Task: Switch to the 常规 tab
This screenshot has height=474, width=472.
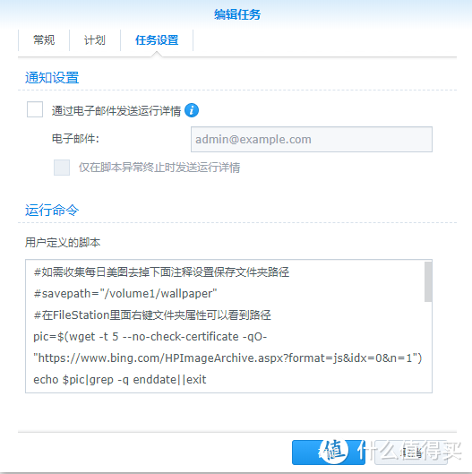Action: pyautogui.click(x=44, y=40)
